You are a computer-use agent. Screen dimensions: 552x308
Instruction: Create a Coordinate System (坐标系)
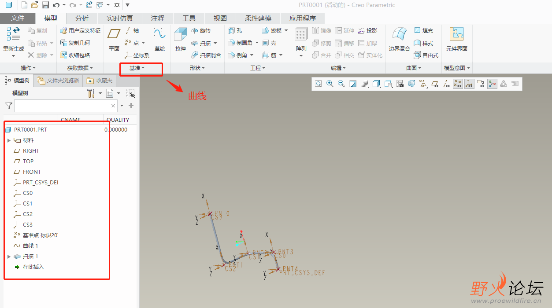click(x=137, y=55)
